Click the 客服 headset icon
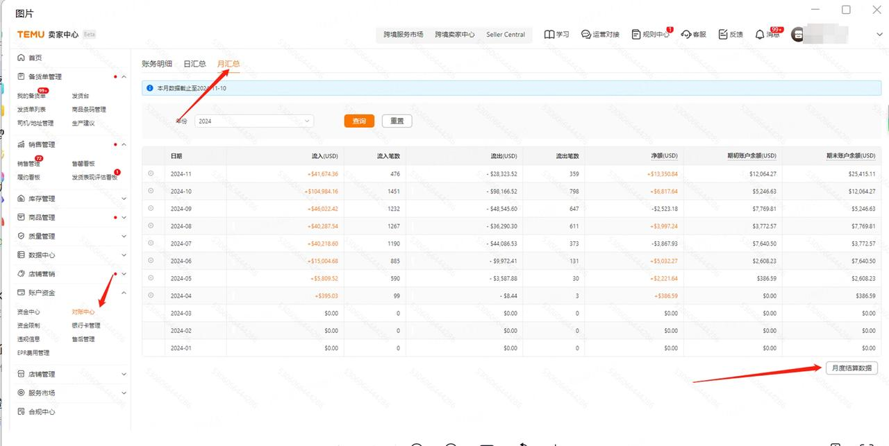 686,35
